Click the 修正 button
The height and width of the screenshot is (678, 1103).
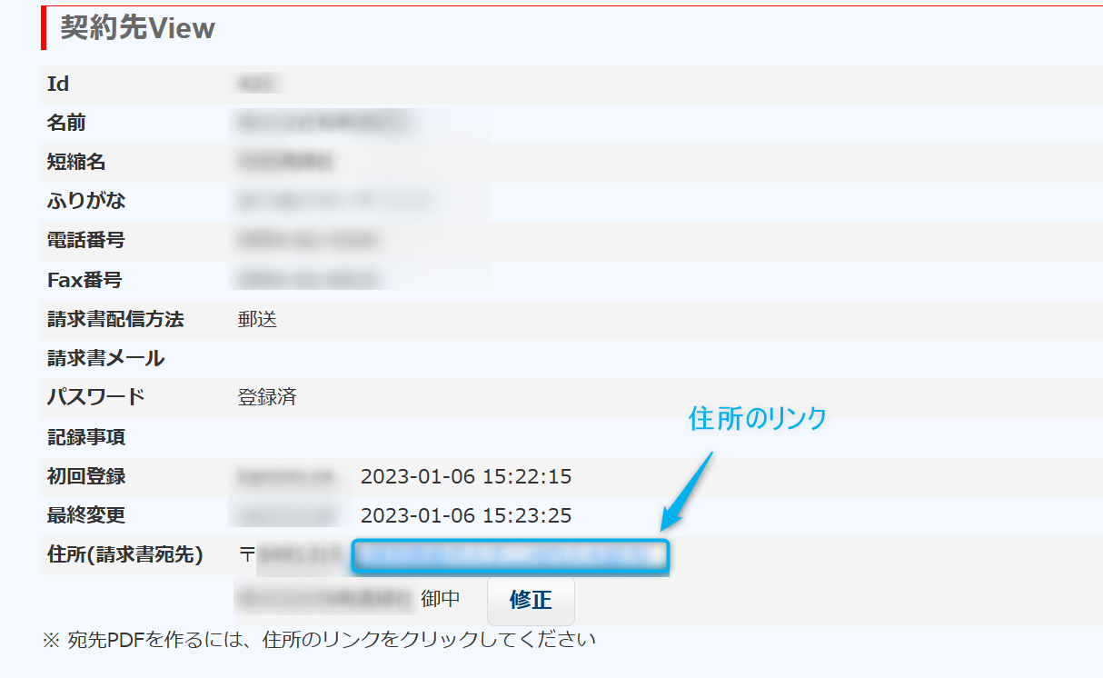[x=531, y=600]
